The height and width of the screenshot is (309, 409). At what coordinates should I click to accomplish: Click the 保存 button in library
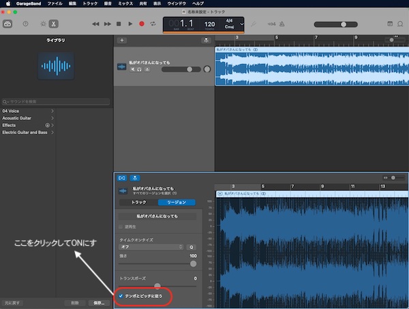[99, 303]
